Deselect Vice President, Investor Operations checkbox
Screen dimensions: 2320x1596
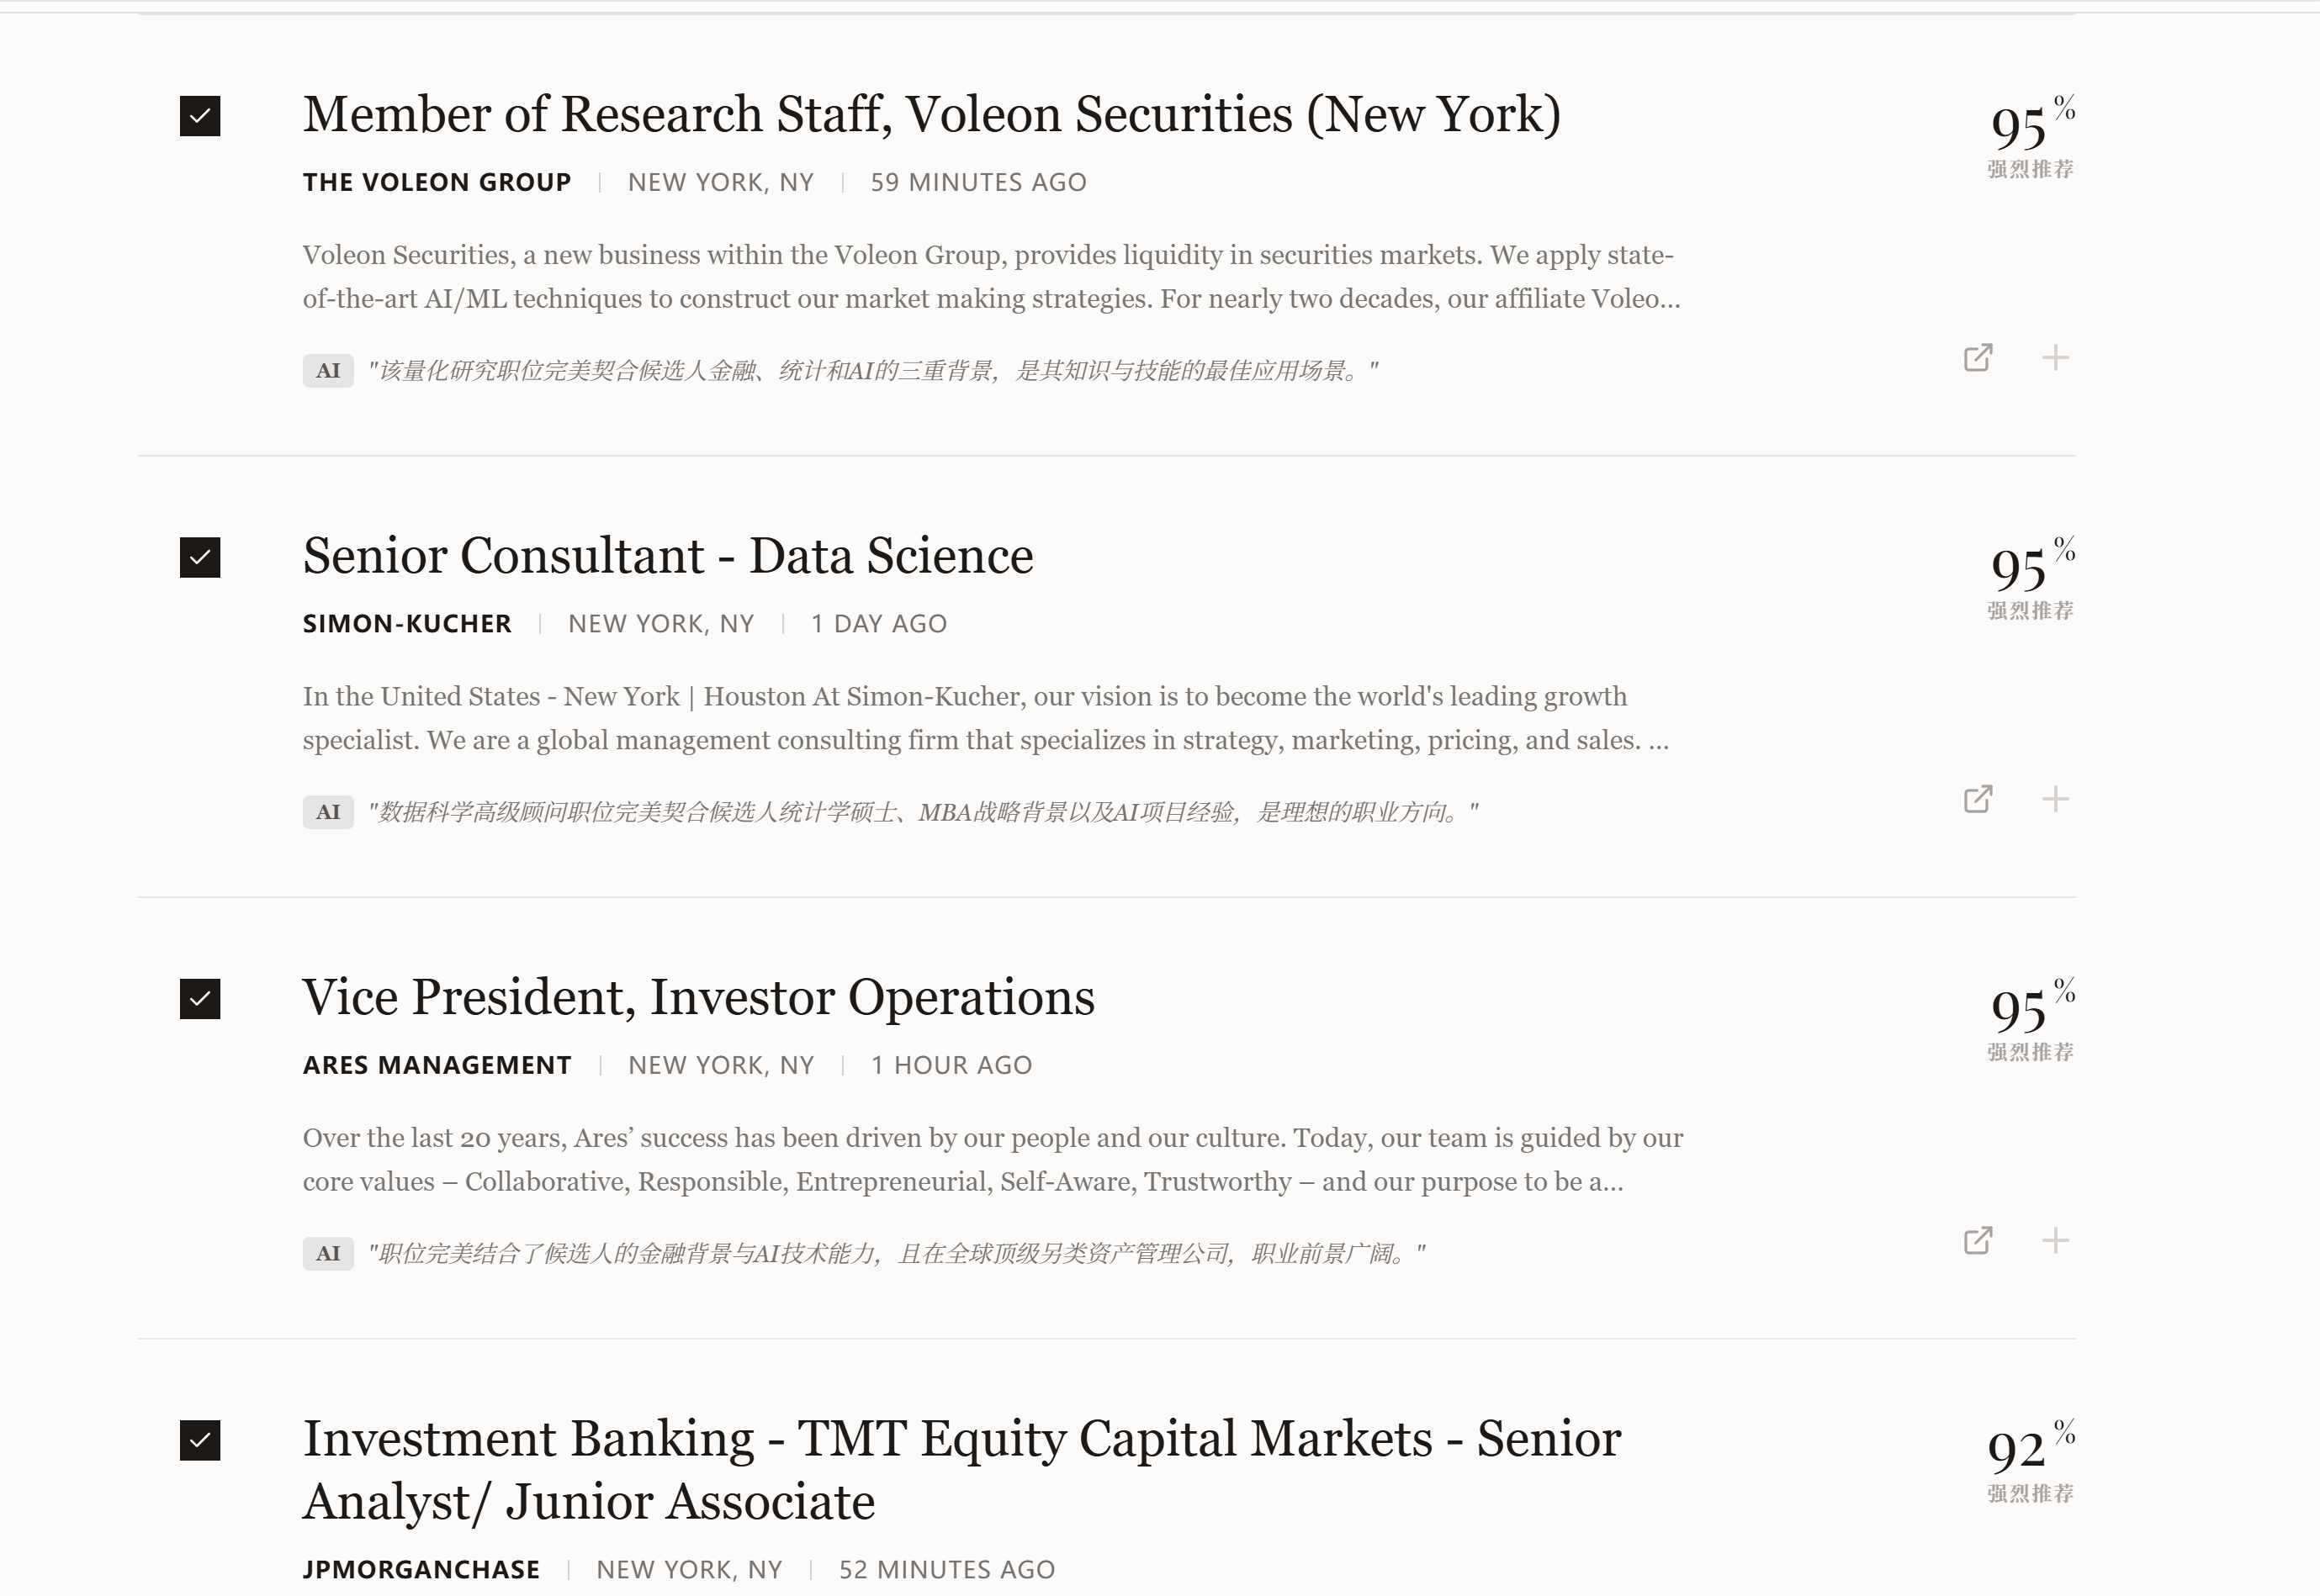(200, 999)
